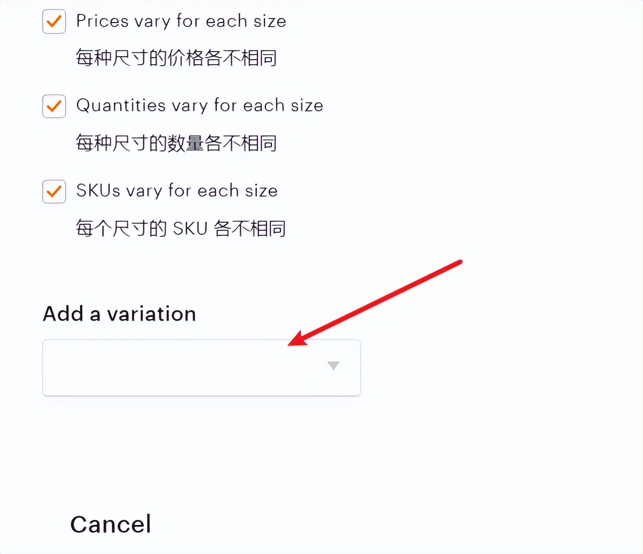Uncheck Quantities vary for each size
643x554 pixels.
54,106
